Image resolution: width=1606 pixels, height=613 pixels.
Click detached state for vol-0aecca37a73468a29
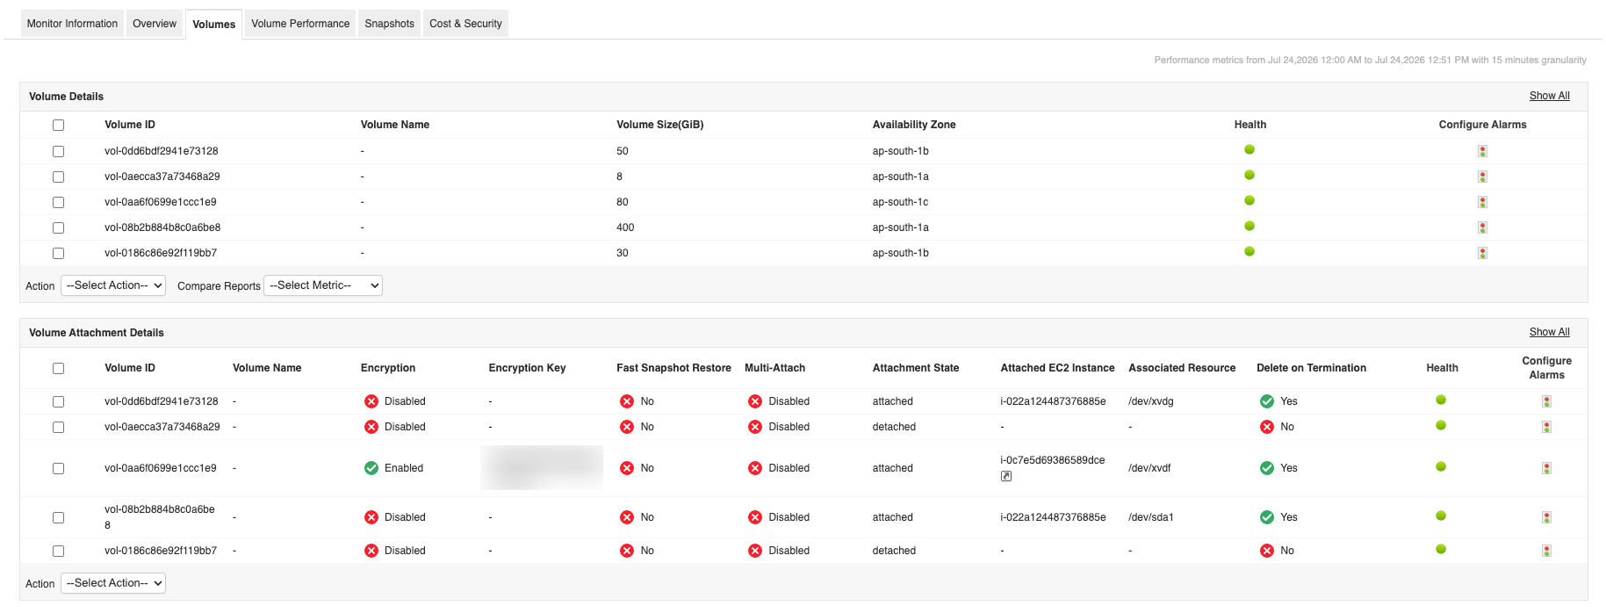click(x=894, y=427)
